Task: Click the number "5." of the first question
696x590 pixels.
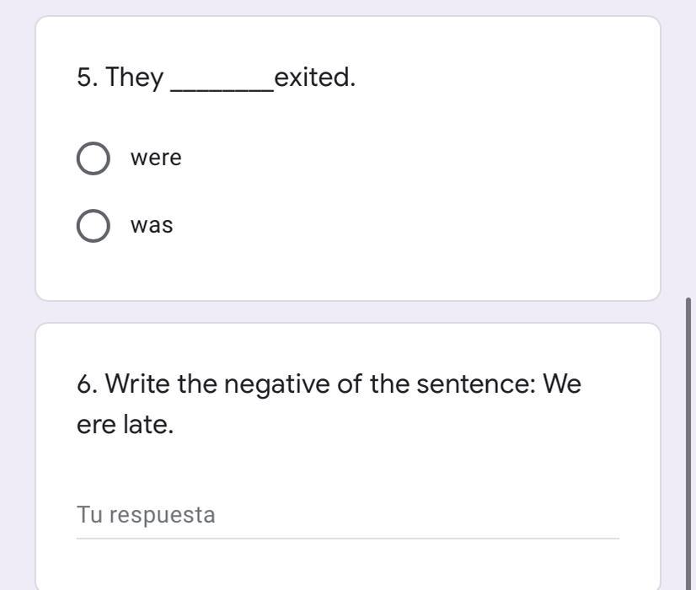Action: (x=88, y=78)
